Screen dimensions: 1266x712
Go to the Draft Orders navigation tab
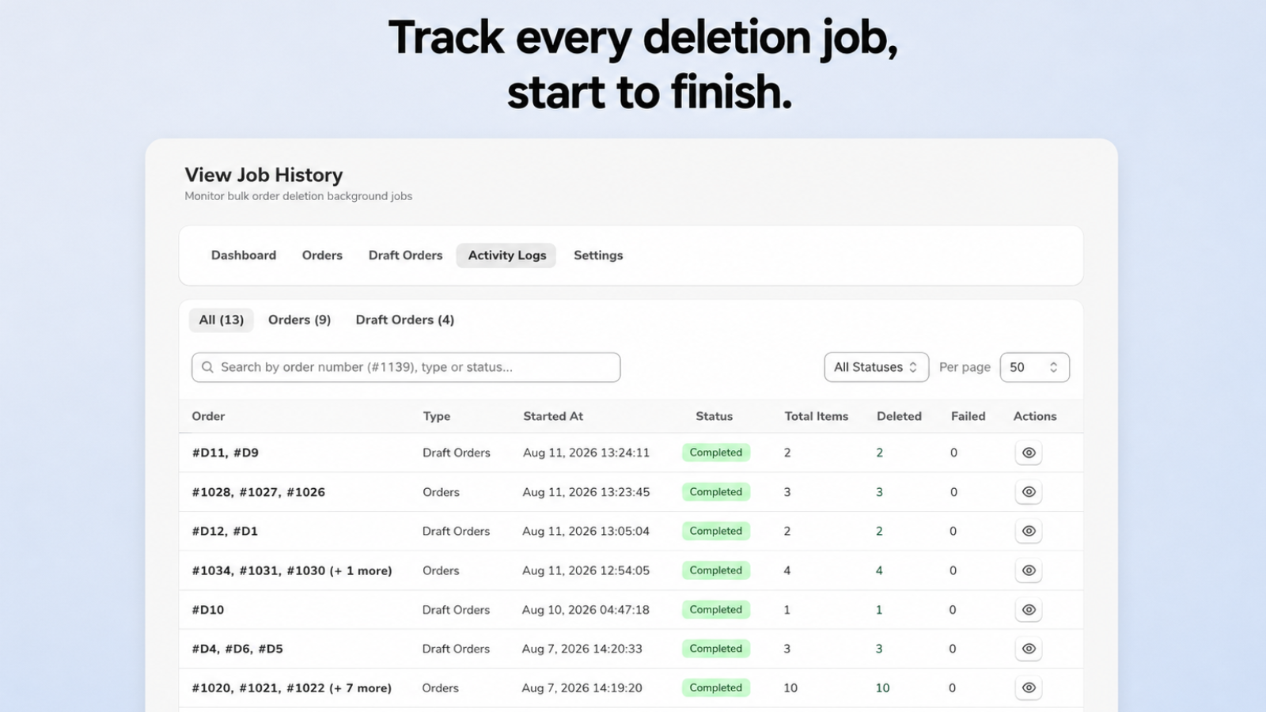(405, 256)
